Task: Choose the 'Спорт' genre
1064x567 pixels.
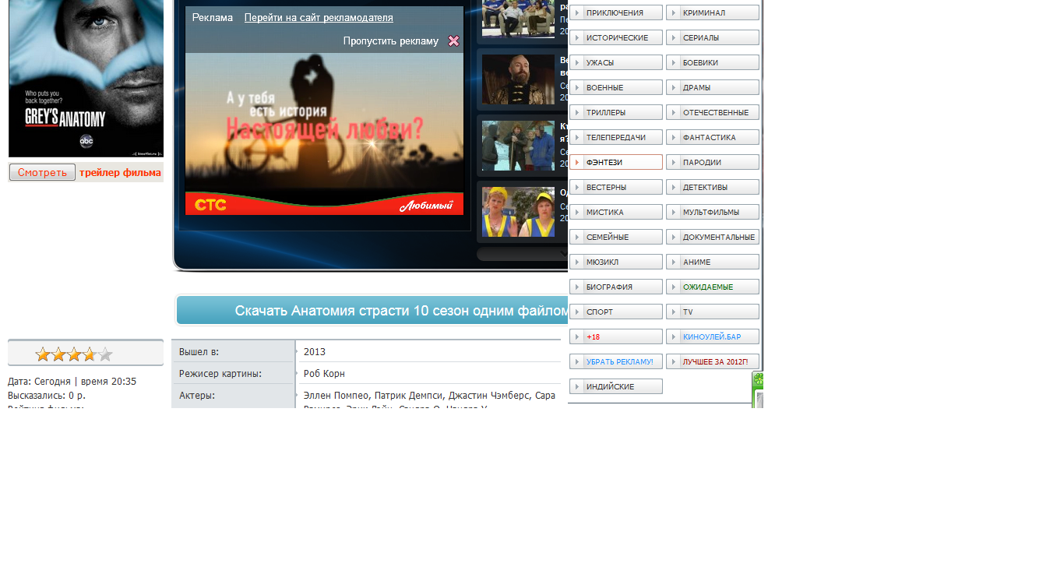Action: (616, 312)
